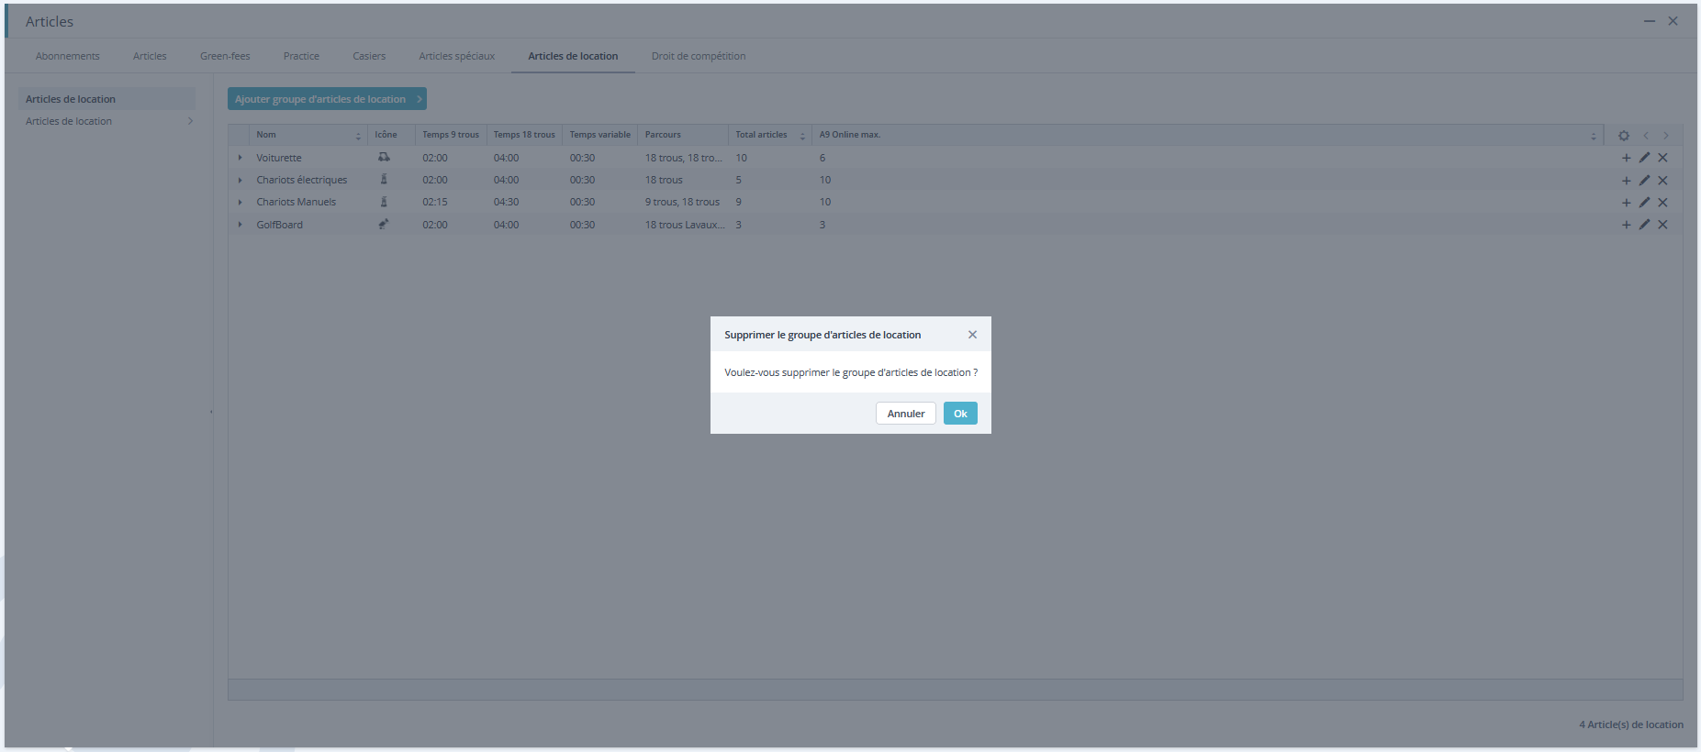Select the Voiturette name cell
This screenshot has width=1701, height=752.
[279, 158]
